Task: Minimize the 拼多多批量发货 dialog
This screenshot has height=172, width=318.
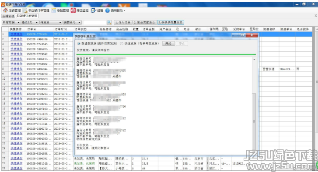Action: [x=235, y=35]
